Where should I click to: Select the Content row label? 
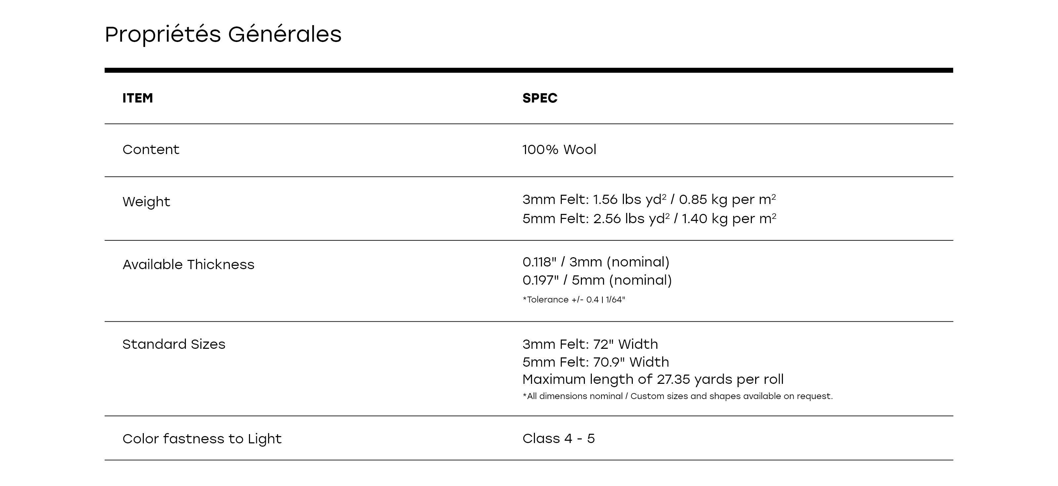[151, 149]
